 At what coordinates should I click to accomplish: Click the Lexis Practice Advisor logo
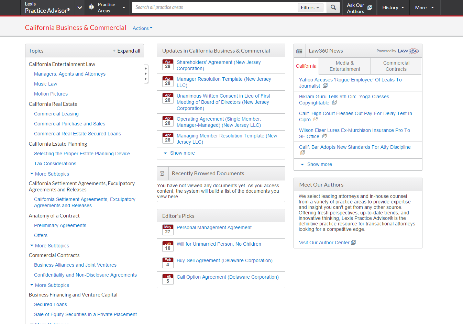point(47,8)
